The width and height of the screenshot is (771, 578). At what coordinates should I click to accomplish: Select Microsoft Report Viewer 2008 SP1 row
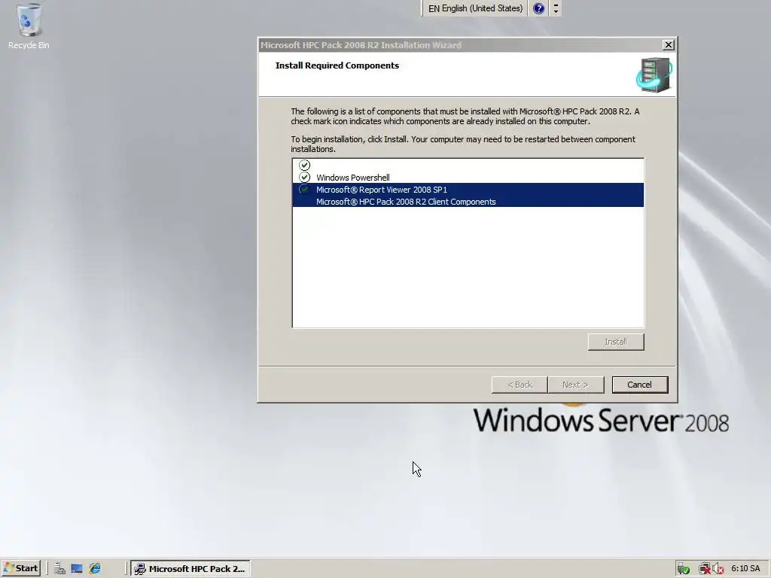(x=468, y=190)
